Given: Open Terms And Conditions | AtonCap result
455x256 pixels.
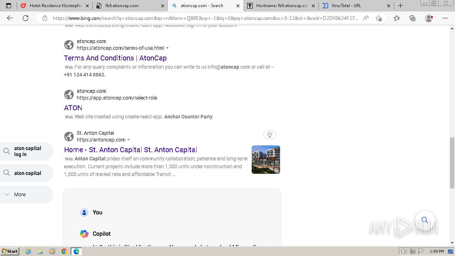Looking at the screenshot, I should pyautogui.click(x=115, y=58).
